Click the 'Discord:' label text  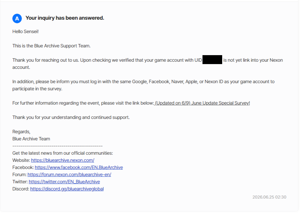21,189
